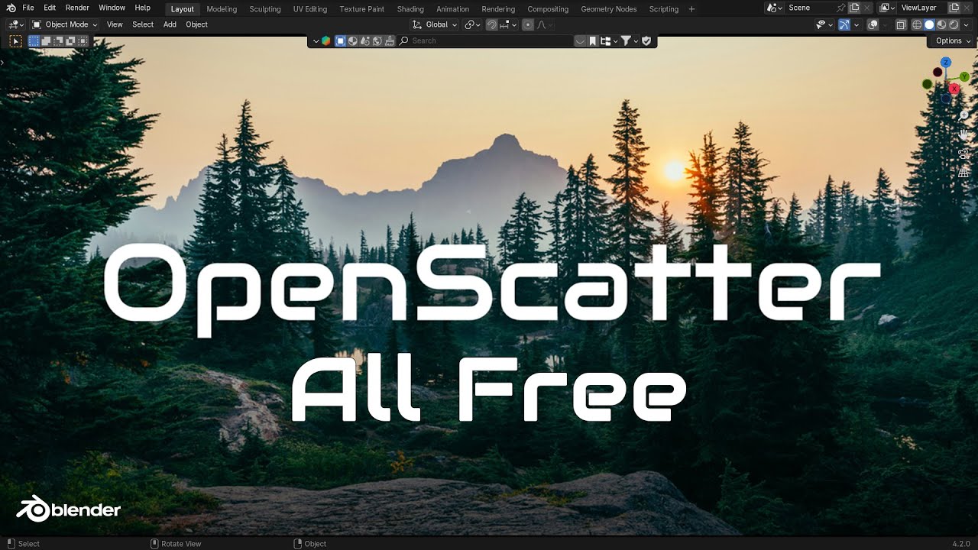Pin the scene to workspace

click(x=840, y=8)
